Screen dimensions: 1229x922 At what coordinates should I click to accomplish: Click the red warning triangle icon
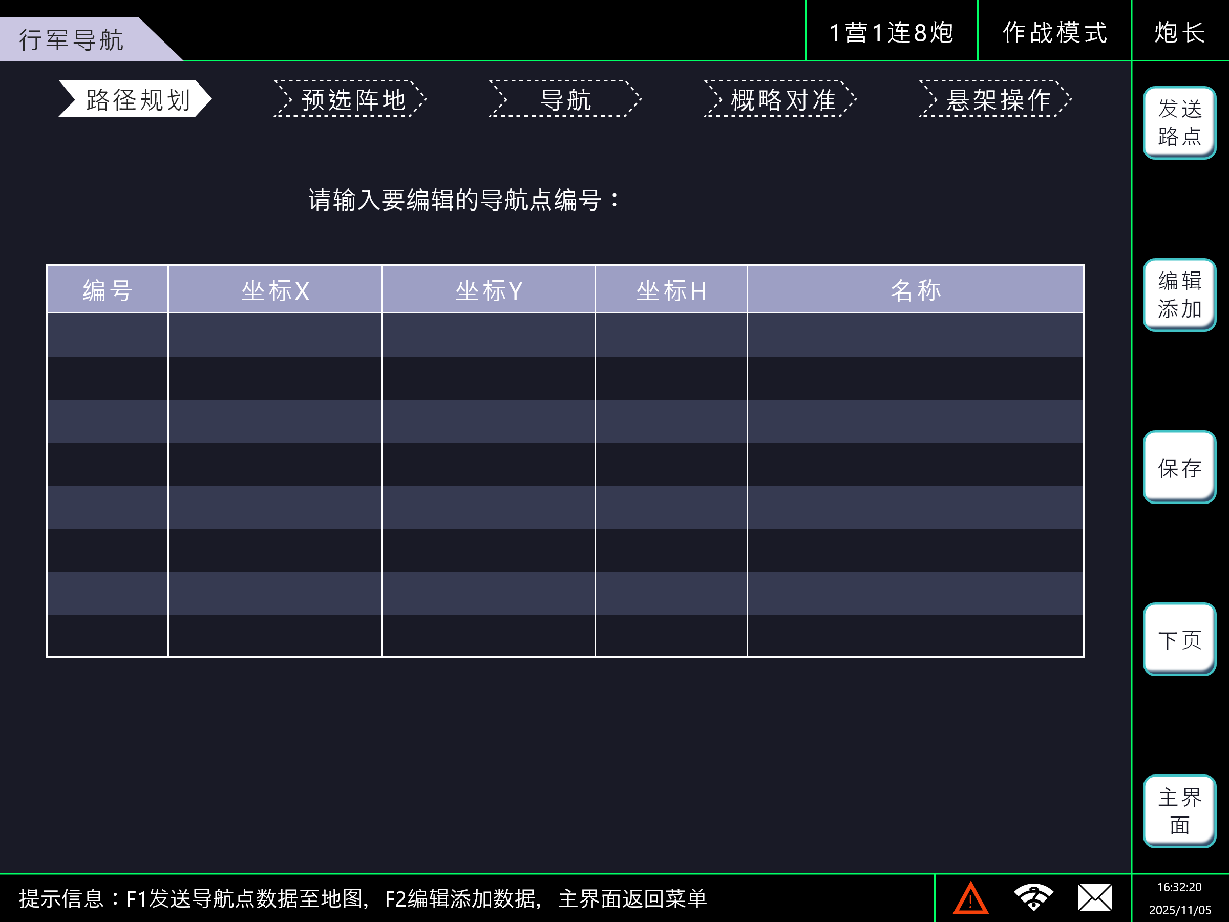[970, 898]
